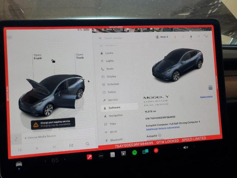Tap the unlock padlock icon above the car
237x178 pixels.
[53, 61]
